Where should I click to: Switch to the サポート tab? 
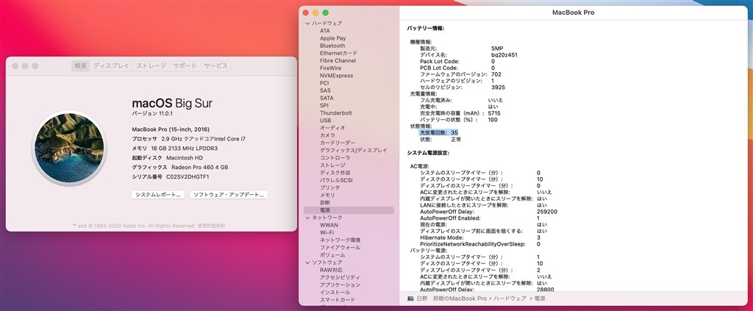[x=185, y=65]
